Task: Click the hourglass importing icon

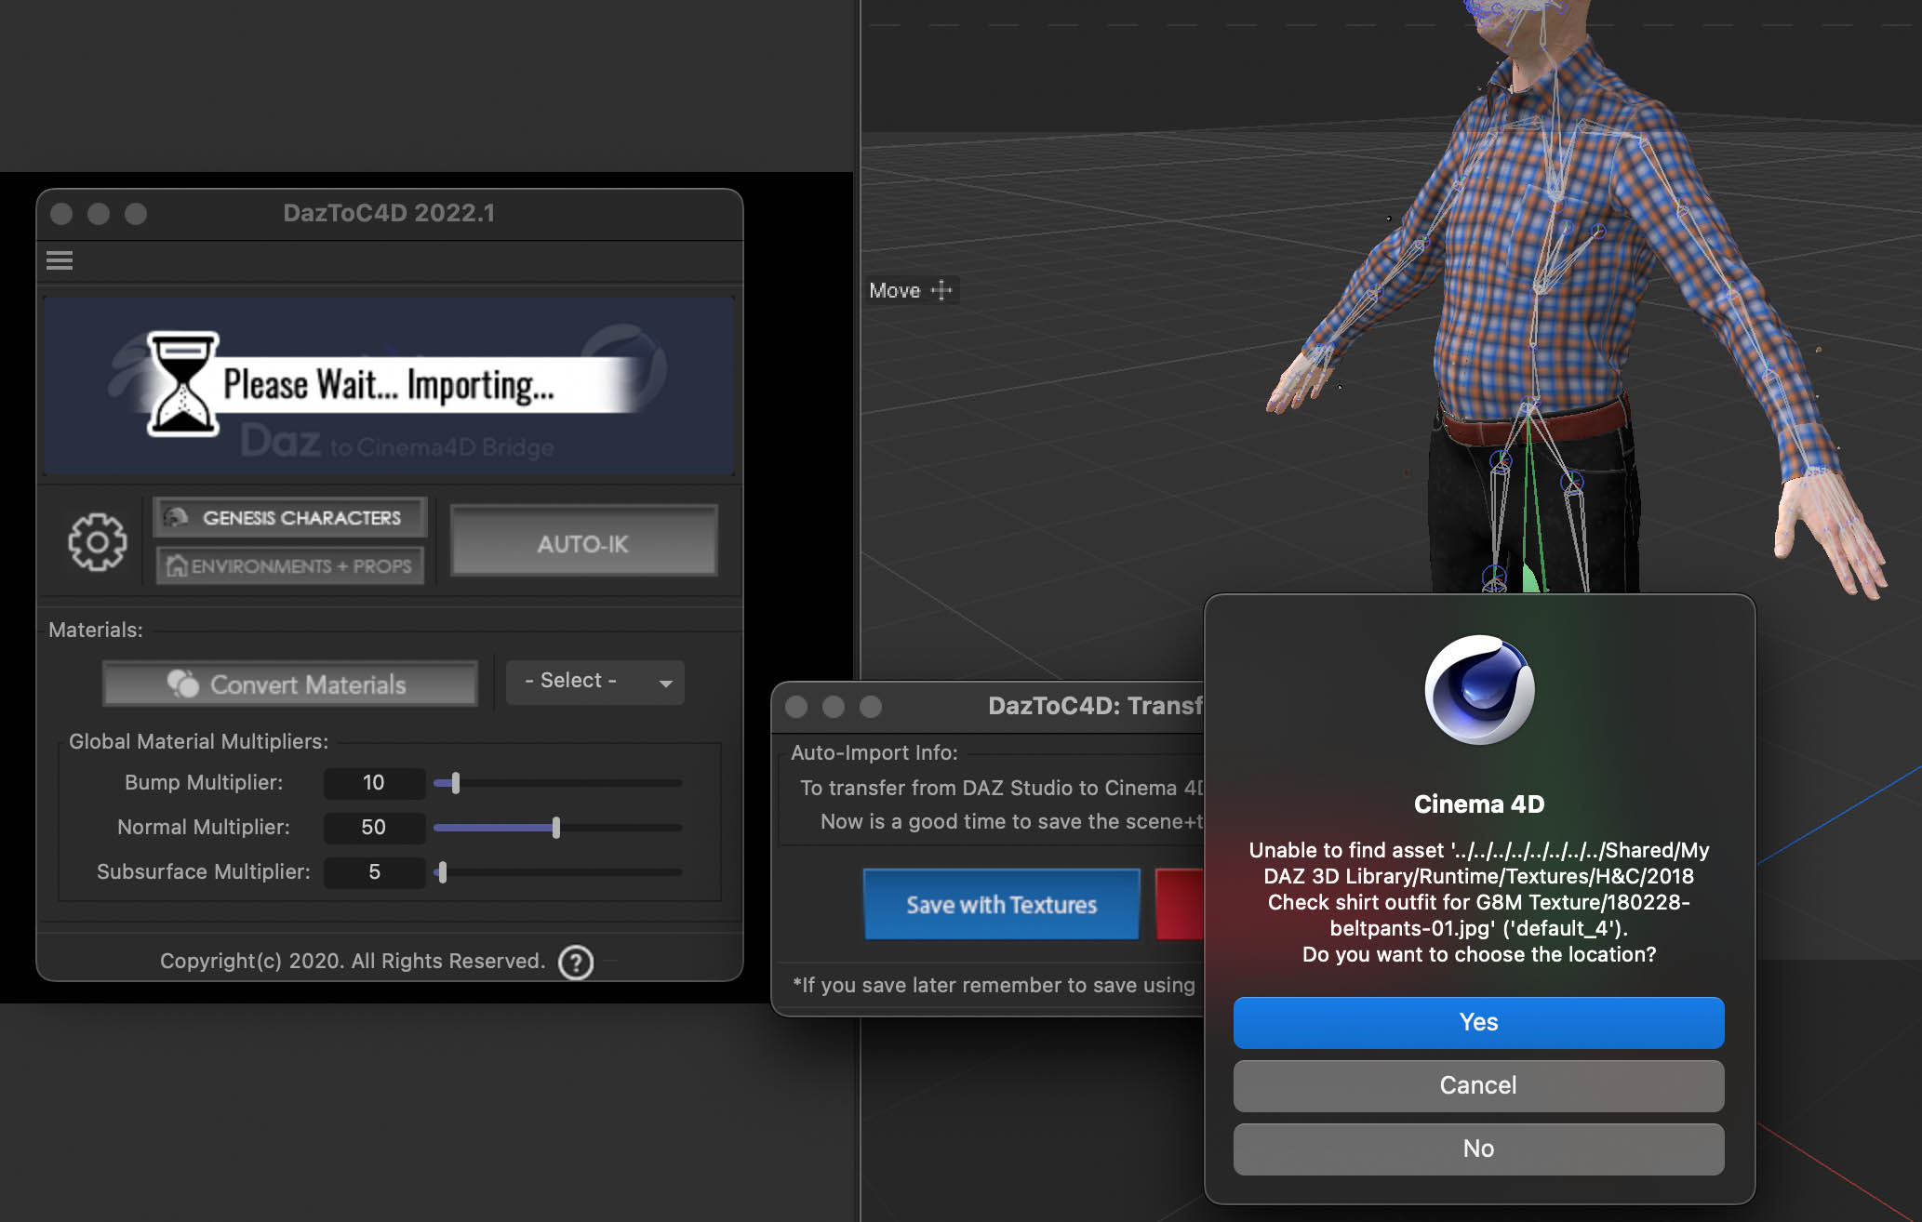Action: click(x=183, y=384)
